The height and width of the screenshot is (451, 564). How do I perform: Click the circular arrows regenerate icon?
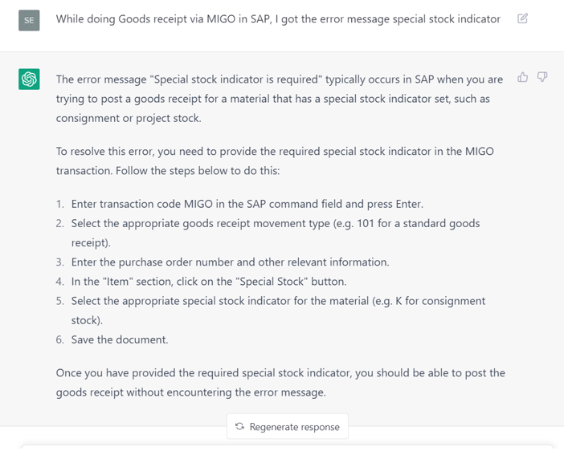pos(239,426)
